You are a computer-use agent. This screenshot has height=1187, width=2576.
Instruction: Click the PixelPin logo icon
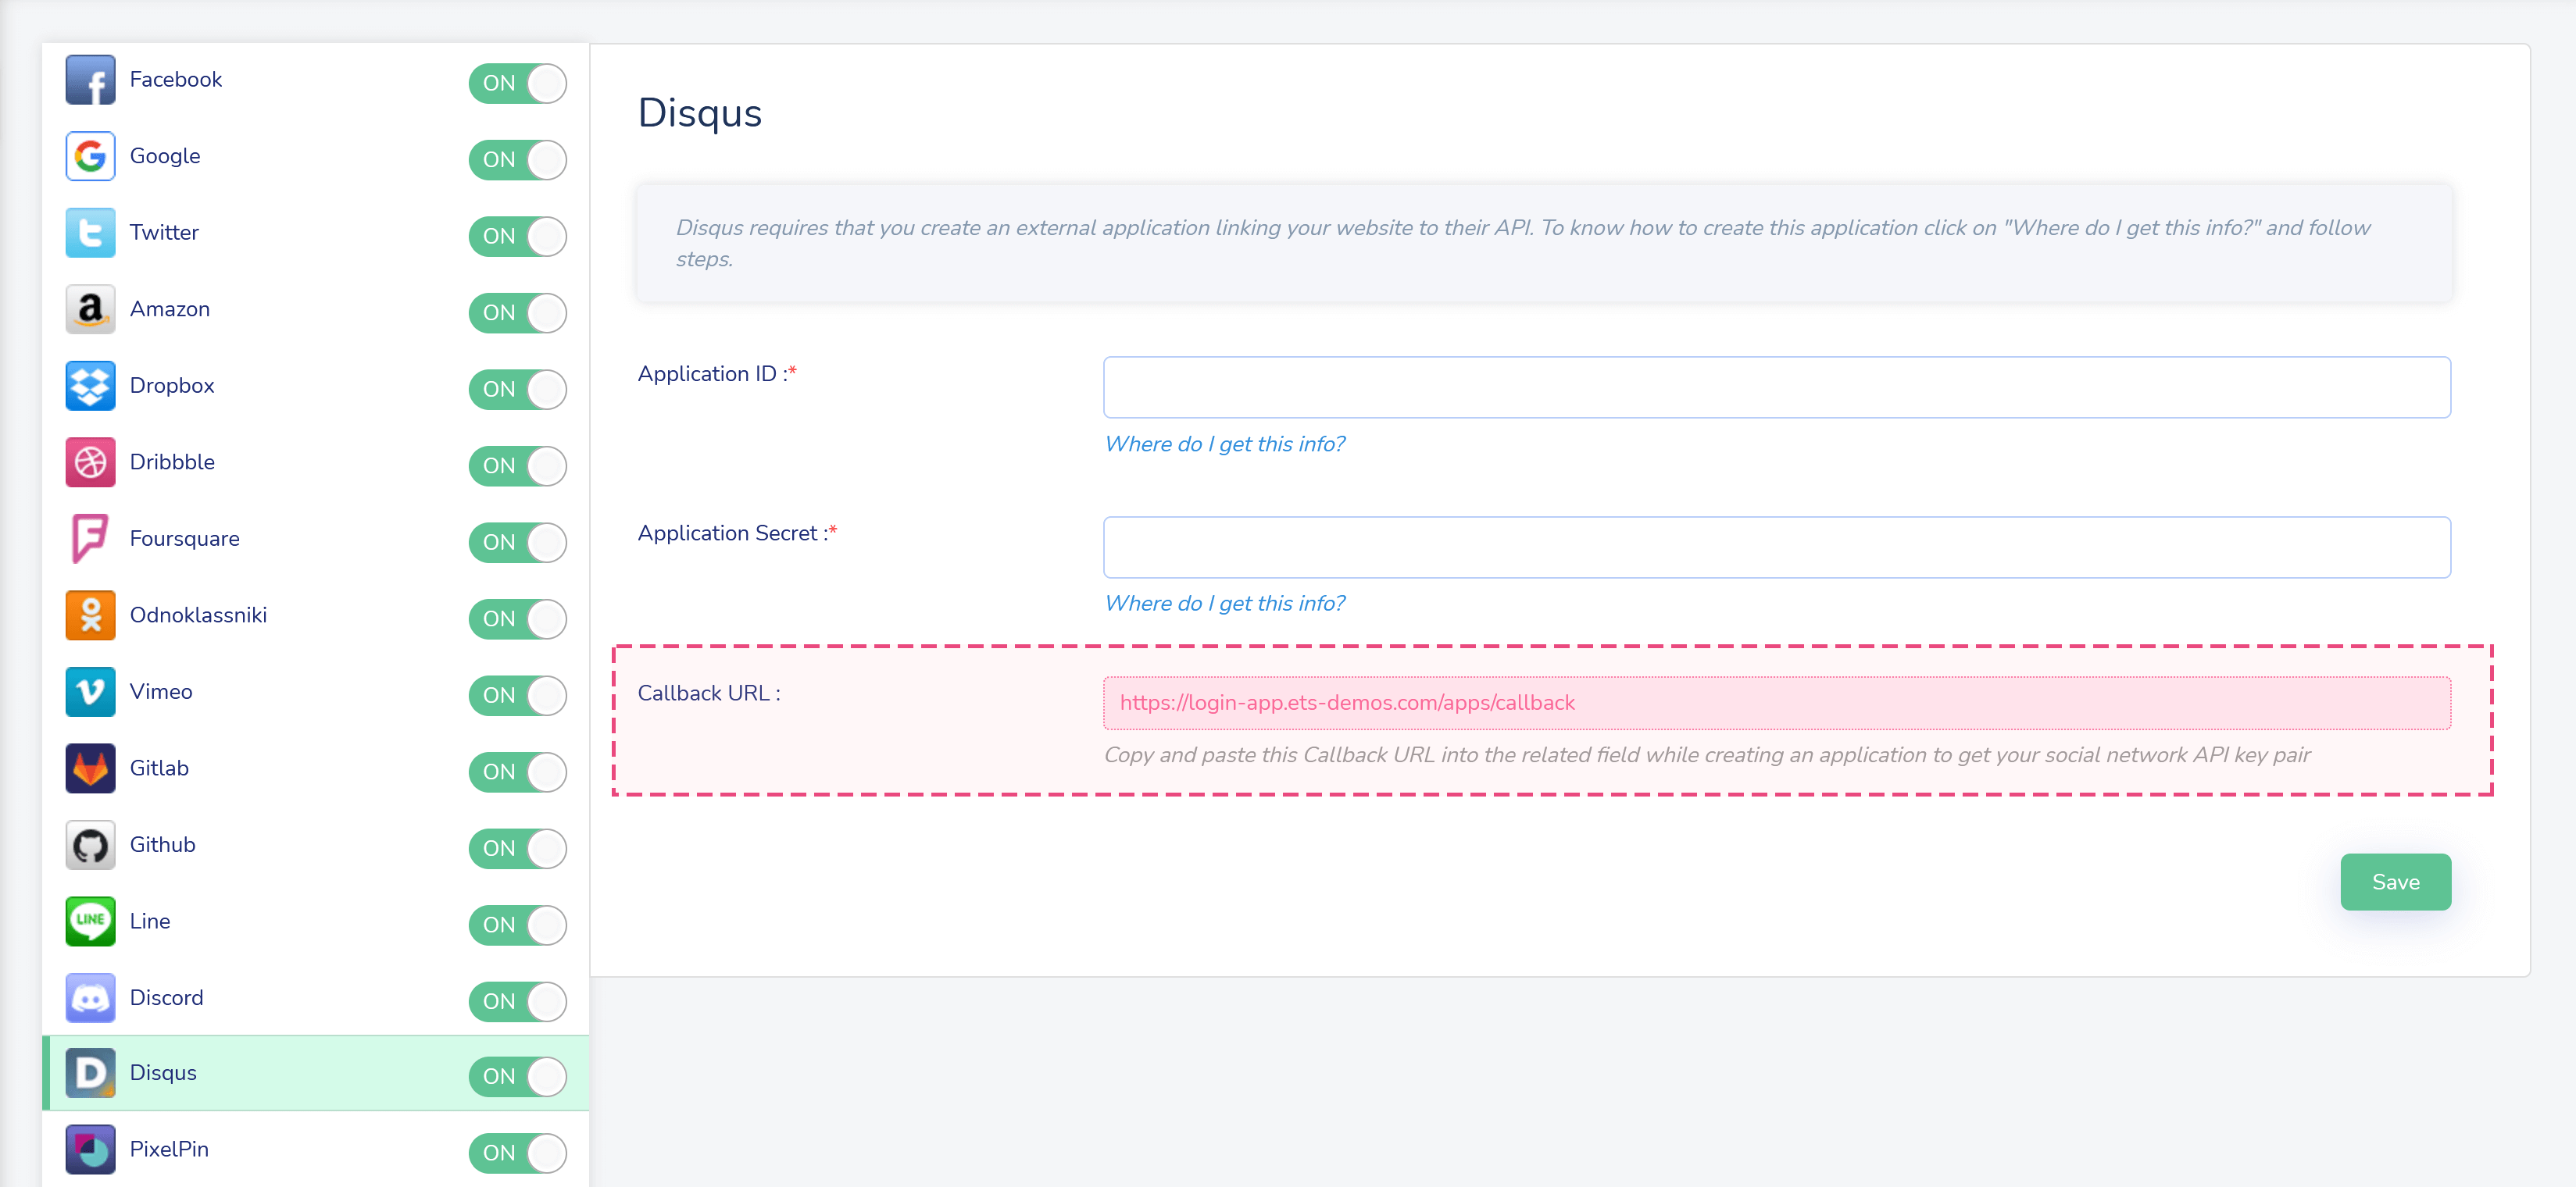point(90,1150)
